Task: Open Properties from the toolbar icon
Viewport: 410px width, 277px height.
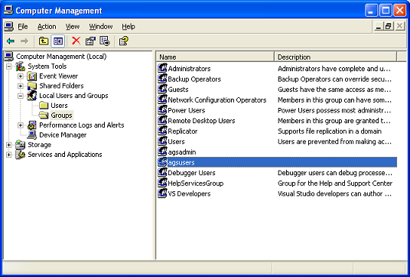Action: click(x=90, y=41)
